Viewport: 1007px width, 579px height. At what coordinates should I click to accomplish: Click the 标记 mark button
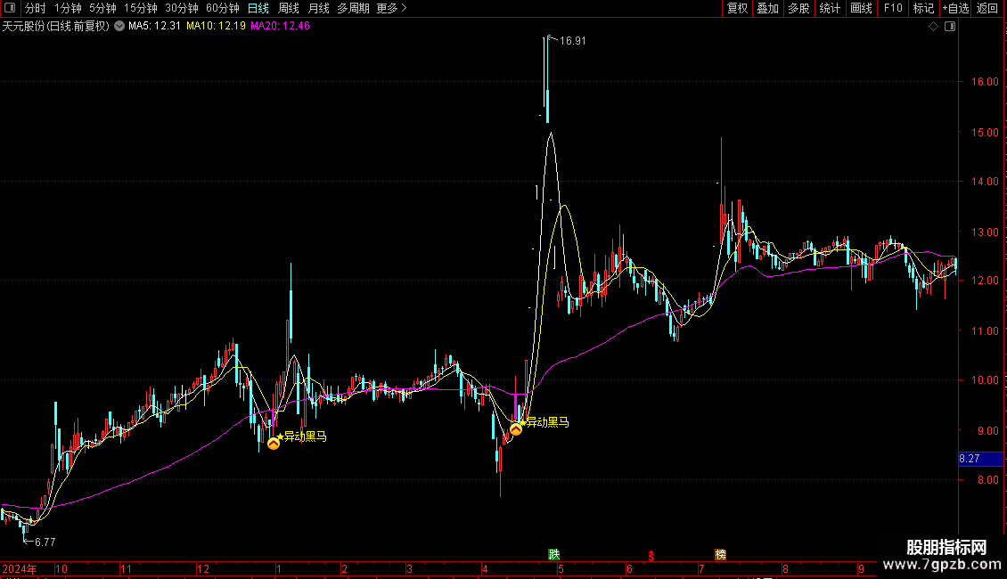pos(923,8)
